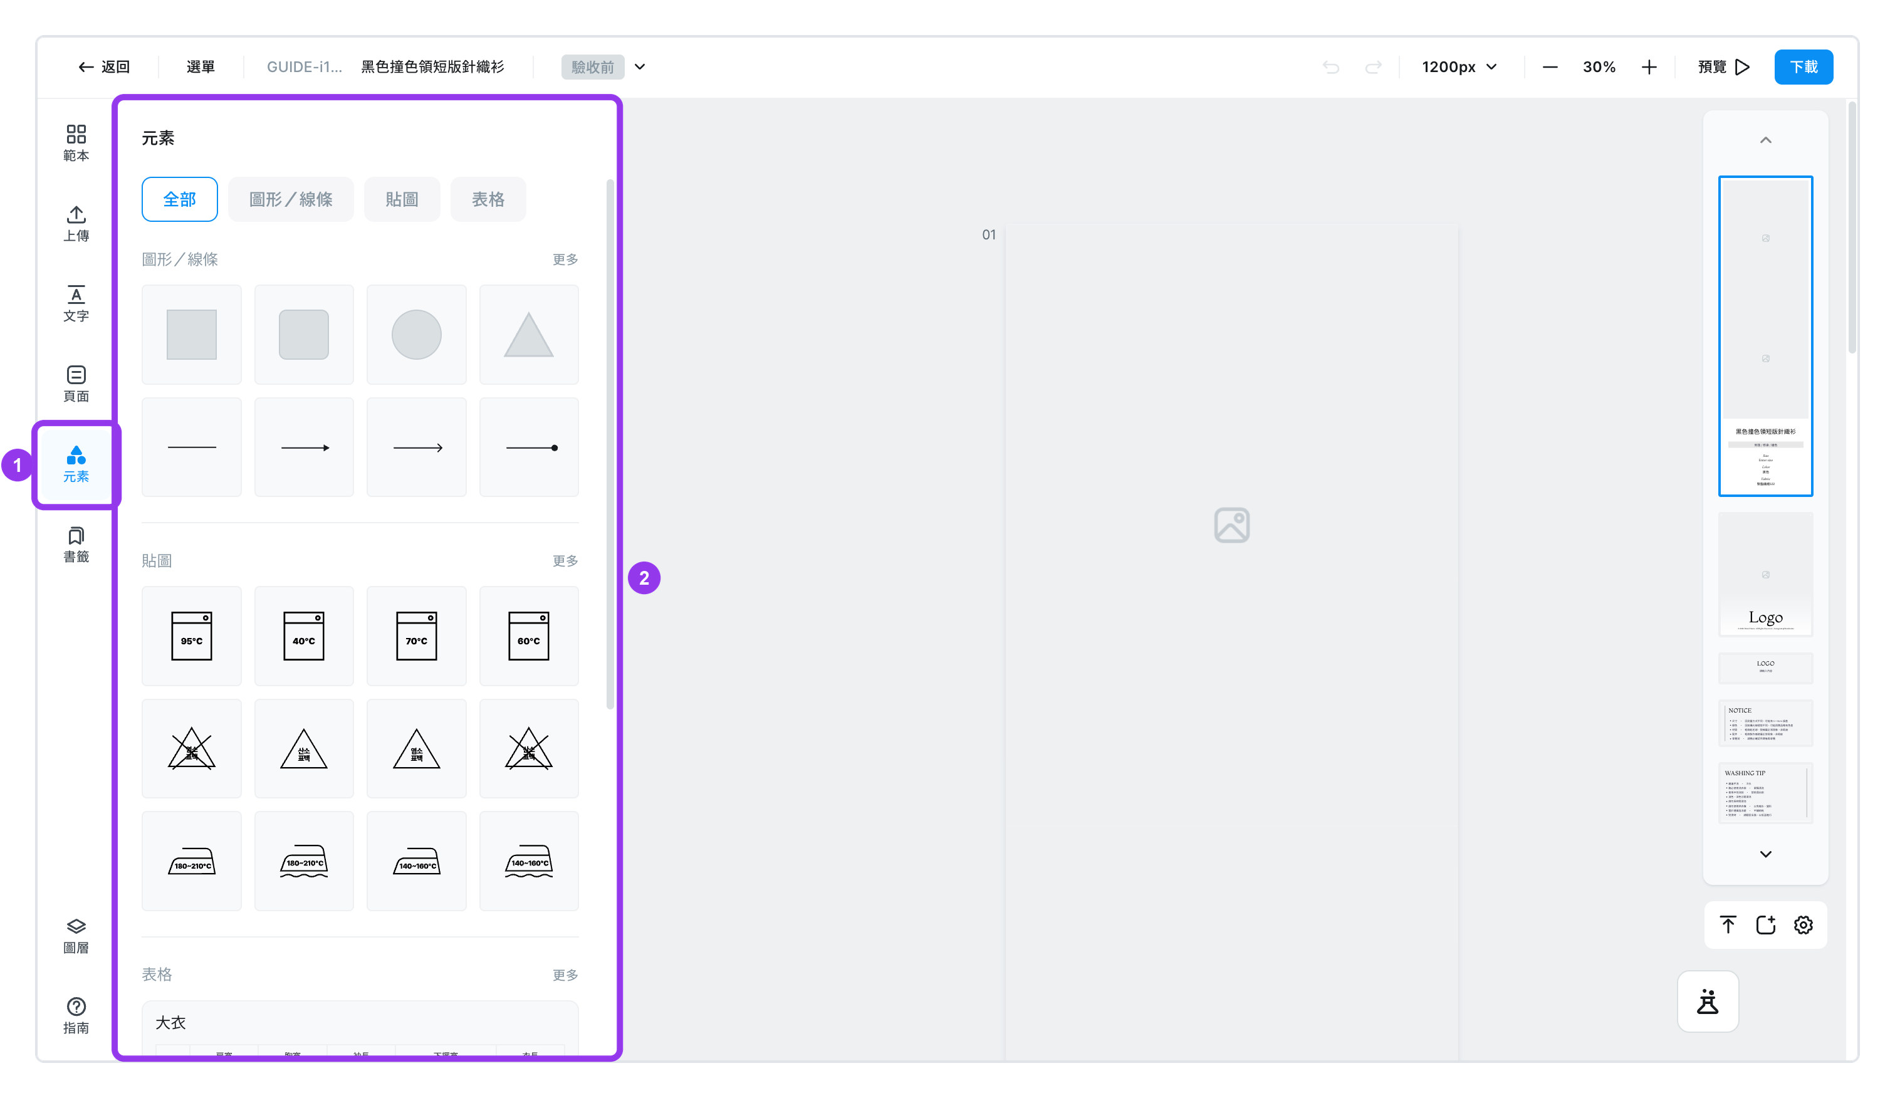Open the 指南 help guide
Image resolution: width=1895 pixels, height=1098 pixels.
[x=76, y=1016]
